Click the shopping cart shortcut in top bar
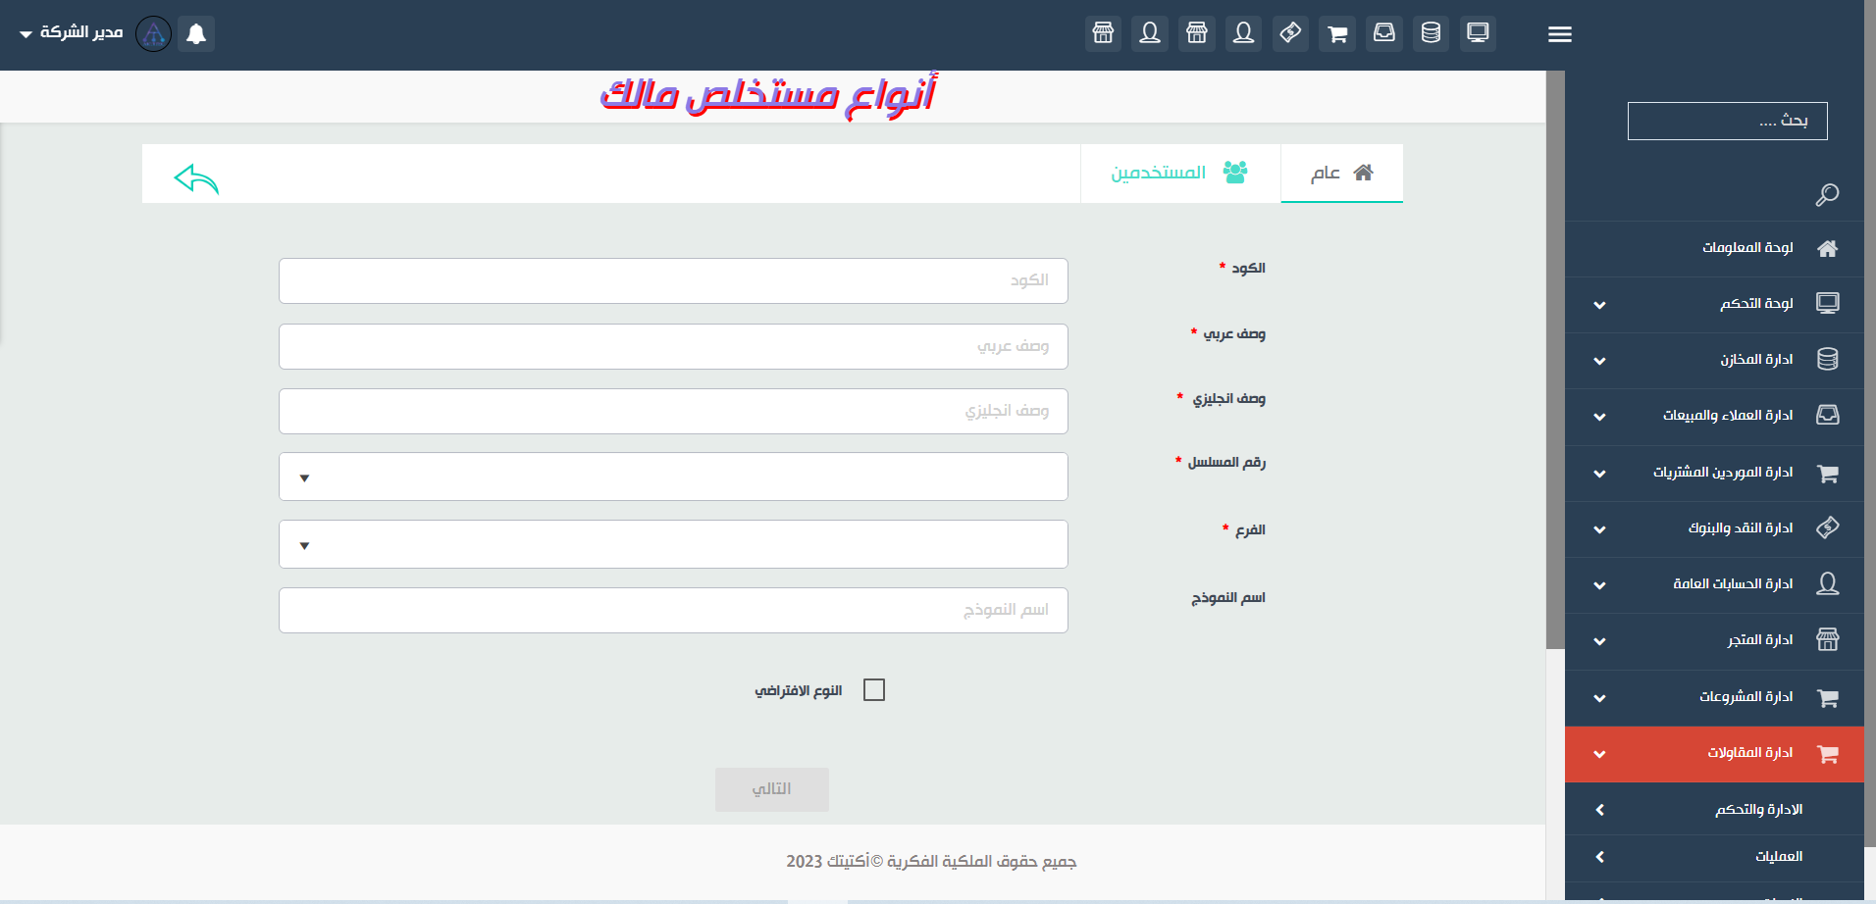The width and height of the screenshot is (1876, 904). pos(1337,33)
